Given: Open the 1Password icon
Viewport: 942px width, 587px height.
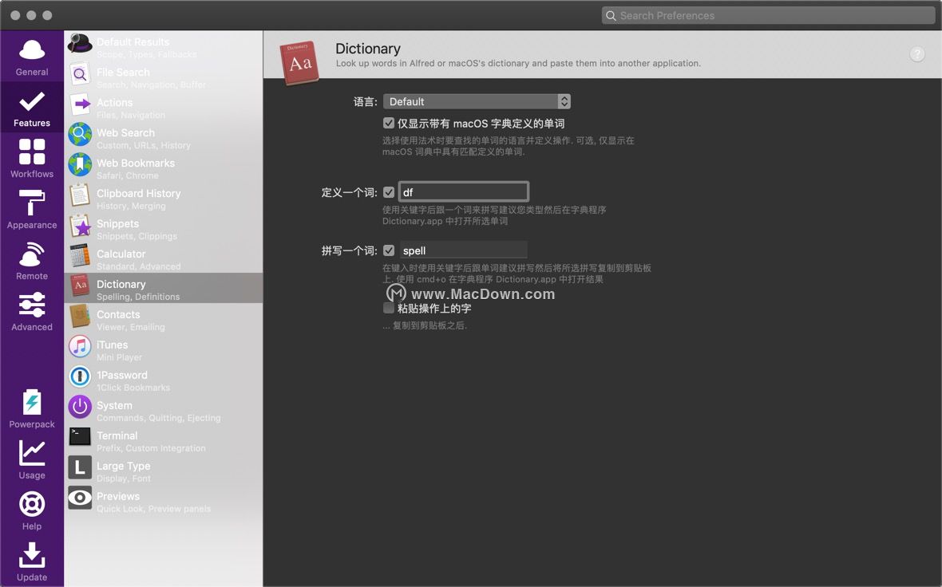Looking at the screenshot, I should tap(79, 376).
